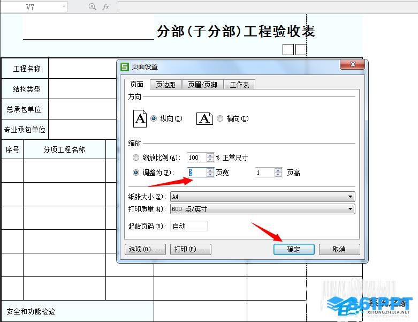
Task: Increase the 缩放比例 percentage spinner
Action: (210, 155)
